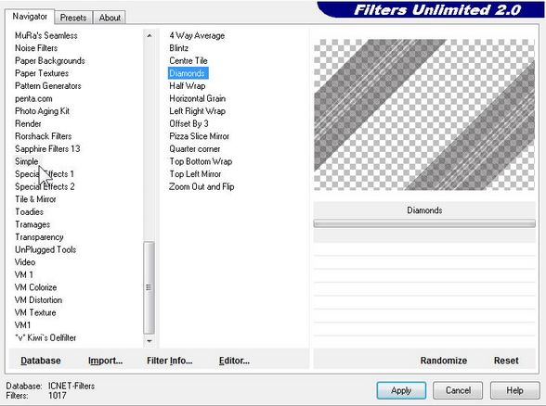The image size is (546, 406).
Task: Click the category list scroll down arrow
Action: point(149,341)
